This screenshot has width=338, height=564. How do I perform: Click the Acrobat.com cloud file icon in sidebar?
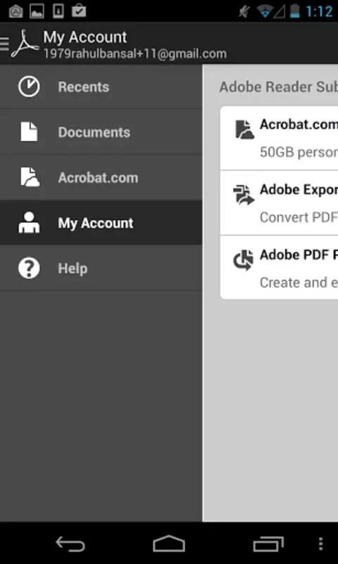point(30,177)
